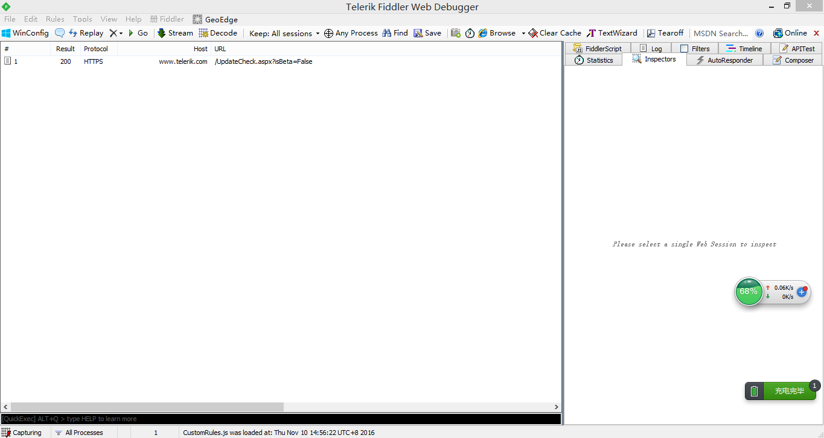This screenshot has width=824, height=438.
Task: Open Find with the binoculars icon
Action: tap(395, 33)
